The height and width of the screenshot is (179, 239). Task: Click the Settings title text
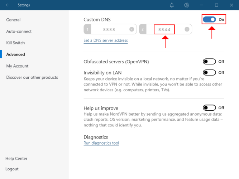(24, 5)
